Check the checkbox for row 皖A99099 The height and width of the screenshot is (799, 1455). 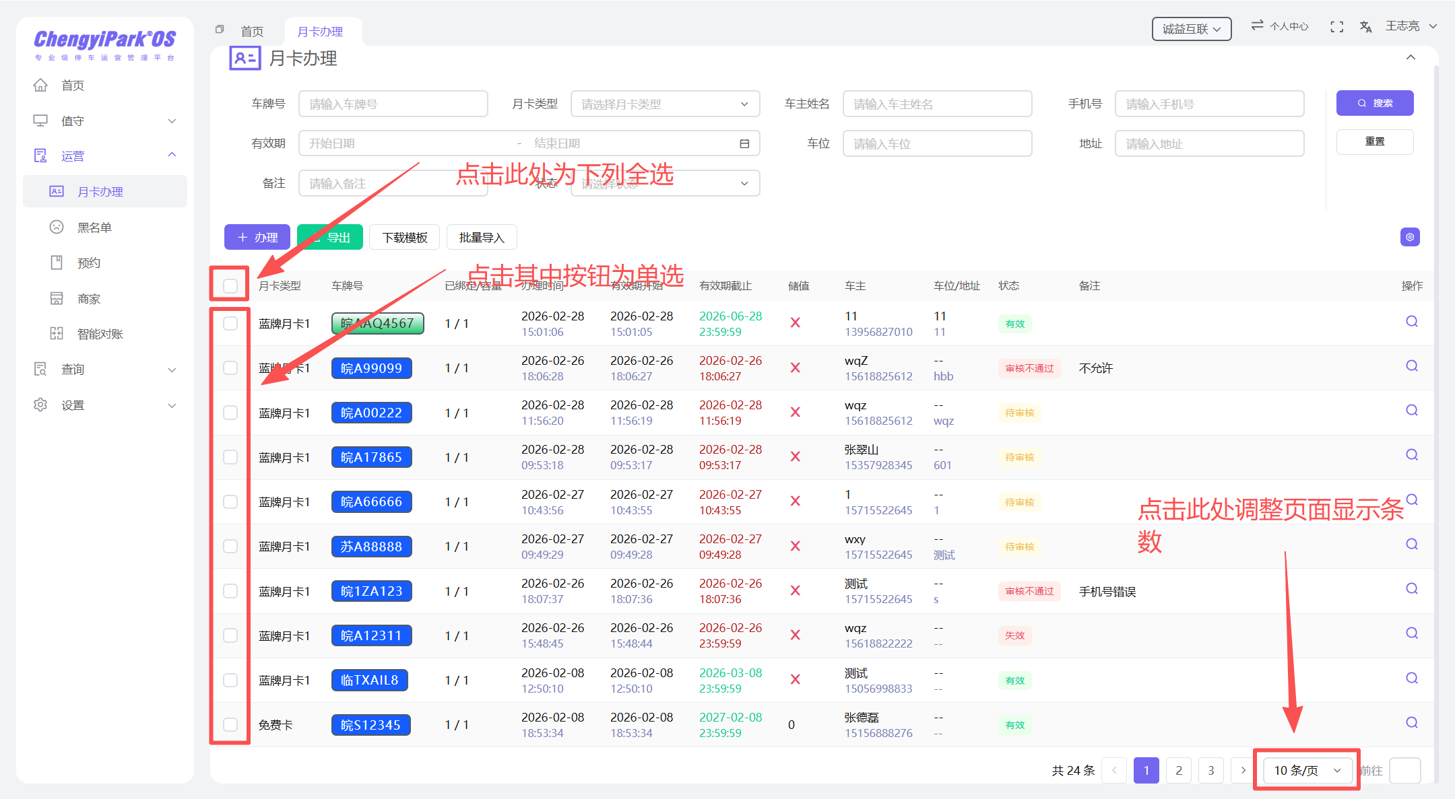230,368
